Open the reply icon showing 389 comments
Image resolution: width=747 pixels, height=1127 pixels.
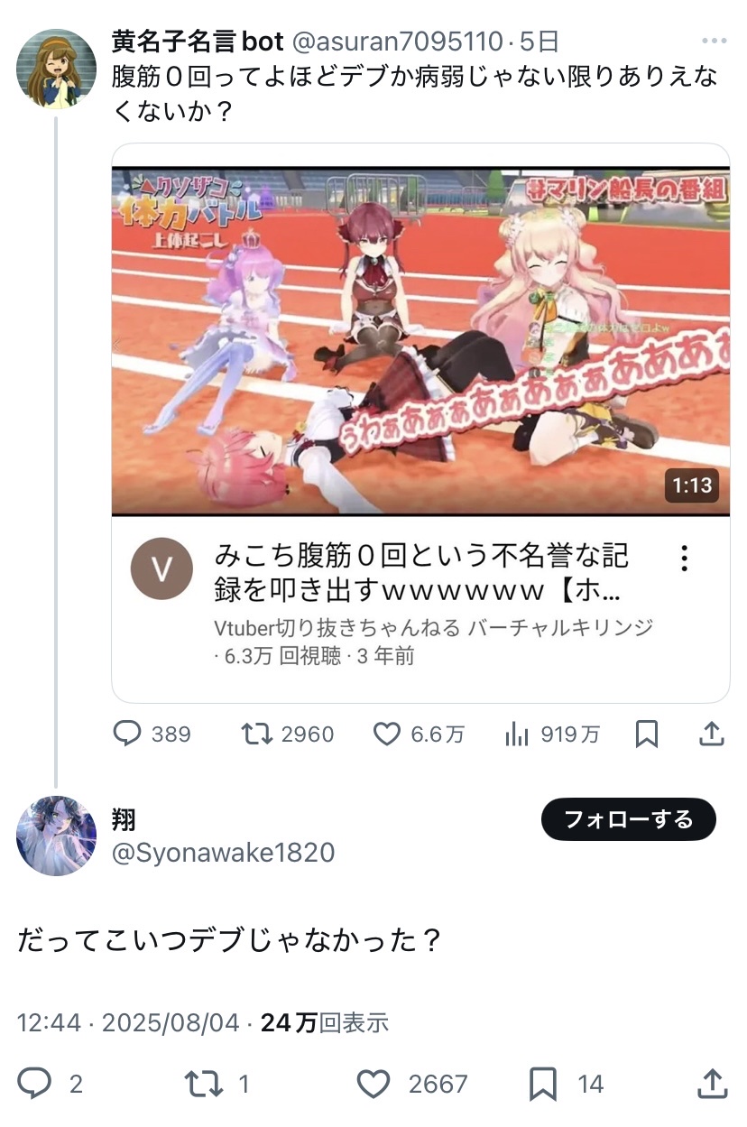128,734
